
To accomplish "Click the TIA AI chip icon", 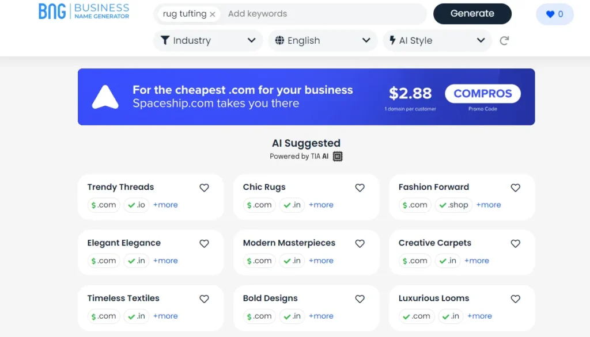I will (x=338, y=156).
